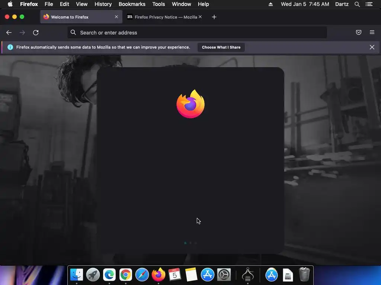This screenshot has height=285, width=381.
Task: Open the History menu
Action: coord(103,4)
